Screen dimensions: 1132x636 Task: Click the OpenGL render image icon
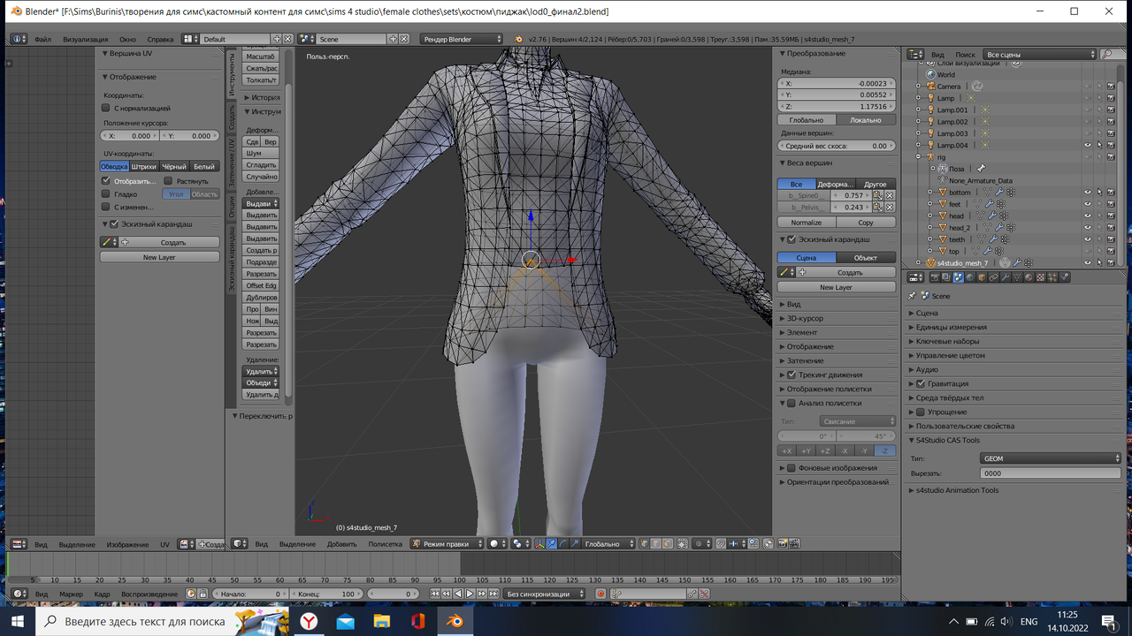tap(783, 544)
